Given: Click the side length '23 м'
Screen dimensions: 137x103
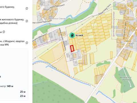Looking at the screenshot, I should coord(23,96).
